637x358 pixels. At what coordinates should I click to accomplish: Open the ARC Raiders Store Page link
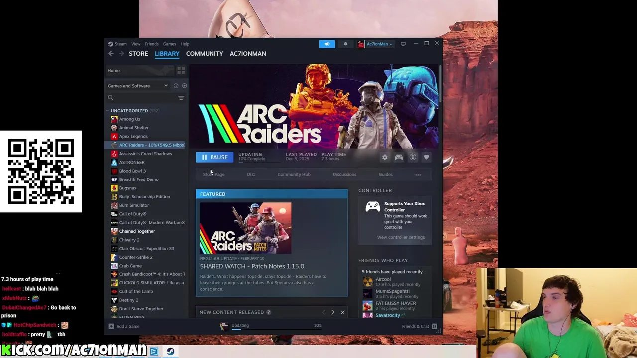(x=213, y=175)
